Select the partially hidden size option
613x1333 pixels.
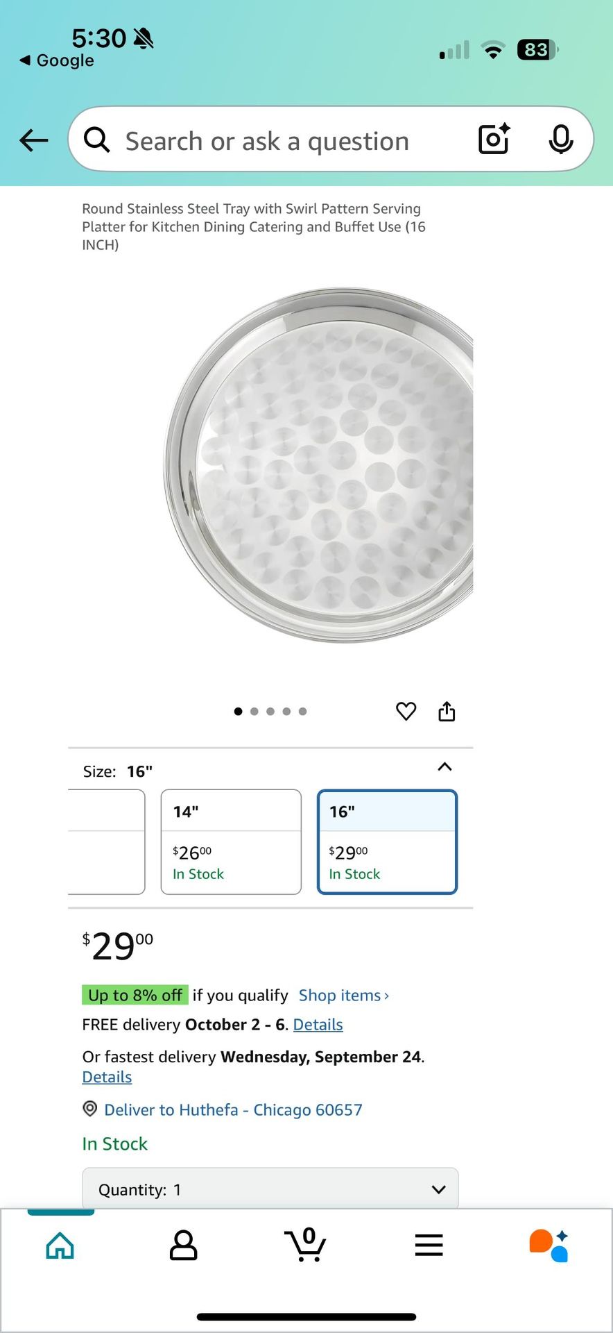107,842
